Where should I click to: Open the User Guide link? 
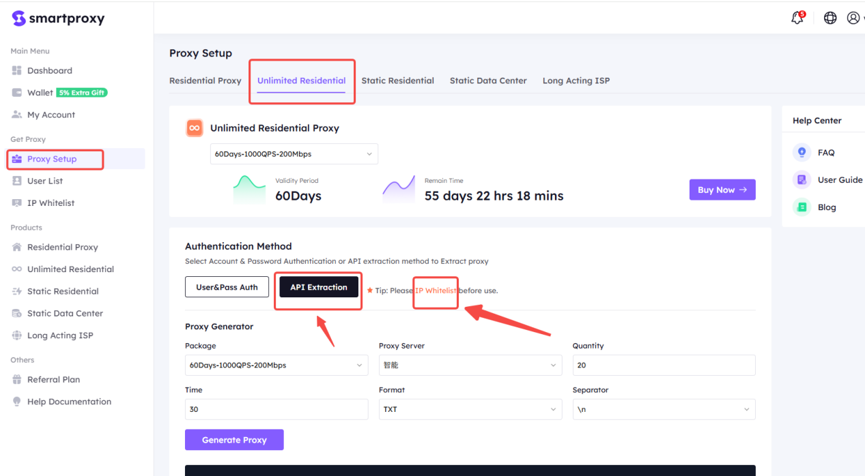[840, 179]
